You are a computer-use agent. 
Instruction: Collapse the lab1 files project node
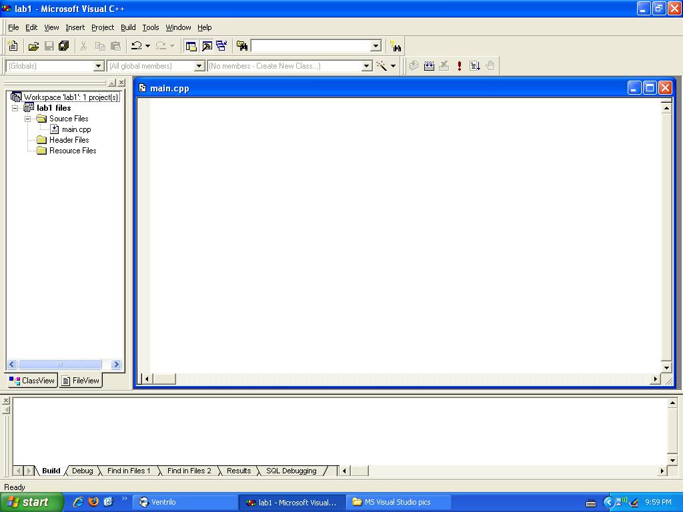(15, 108)
